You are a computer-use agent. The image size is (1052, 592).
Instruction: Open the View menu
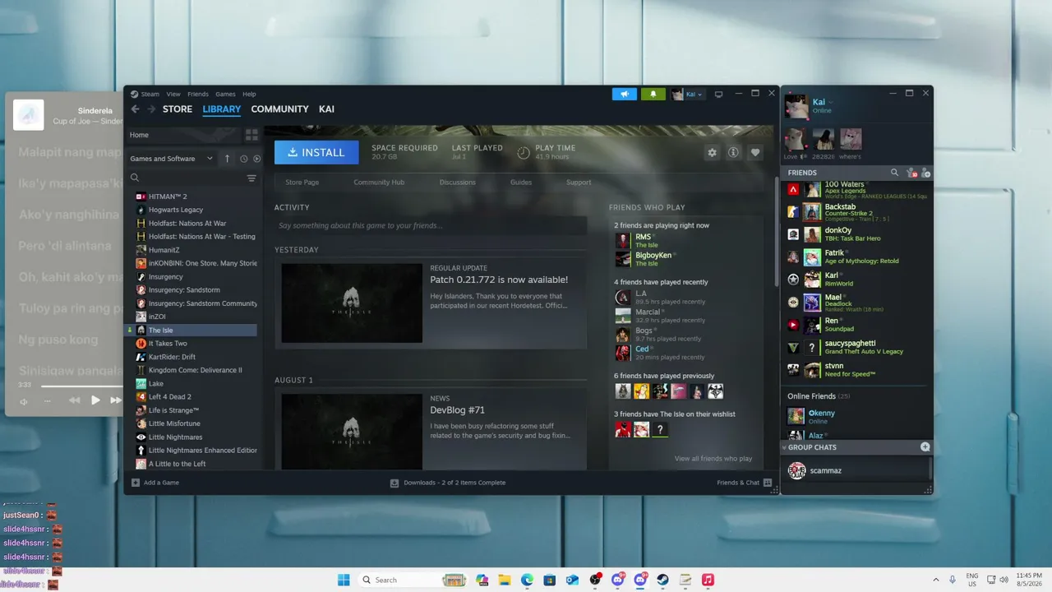(x=173, y=94)
